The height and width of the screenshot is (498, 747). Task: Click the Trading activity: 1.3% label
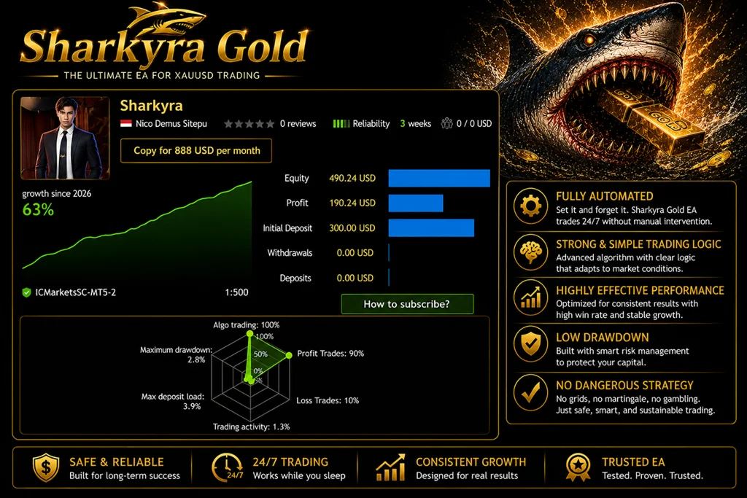[x=251, y=427]
